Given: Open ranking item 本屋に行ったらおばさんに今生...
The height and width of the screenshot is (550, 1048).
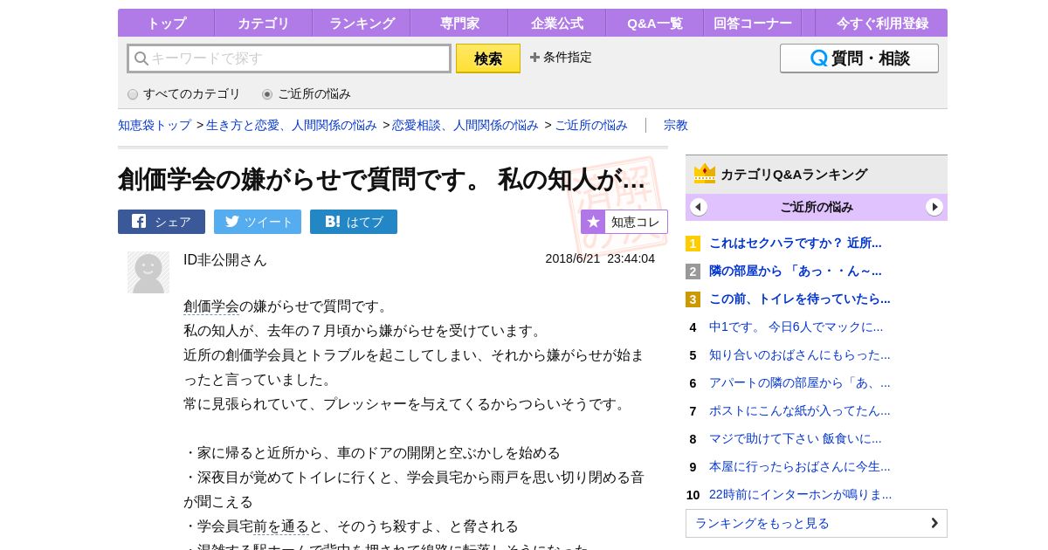Looking at the screenshot, I should [800, 467].
